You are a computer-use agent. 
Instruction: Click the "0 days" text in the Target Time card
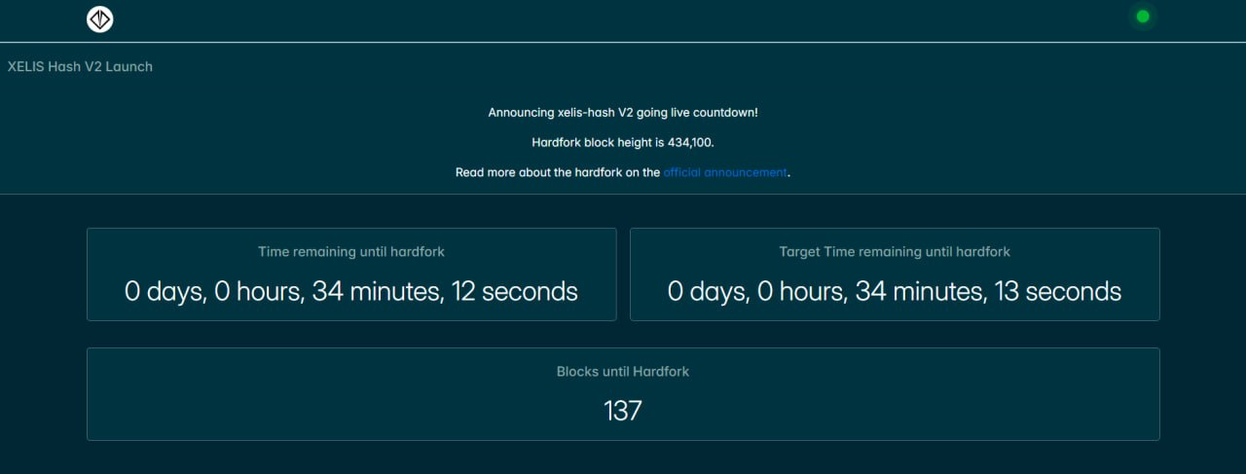pyautogui.click(x=709, y=291)
